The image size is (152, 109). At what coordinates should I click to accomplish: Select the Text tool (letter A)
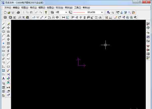click(x=4, y=78)
